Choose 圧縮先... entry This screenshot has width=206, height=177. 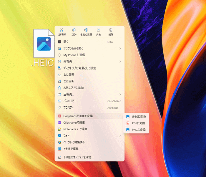(x=89, y=95)
